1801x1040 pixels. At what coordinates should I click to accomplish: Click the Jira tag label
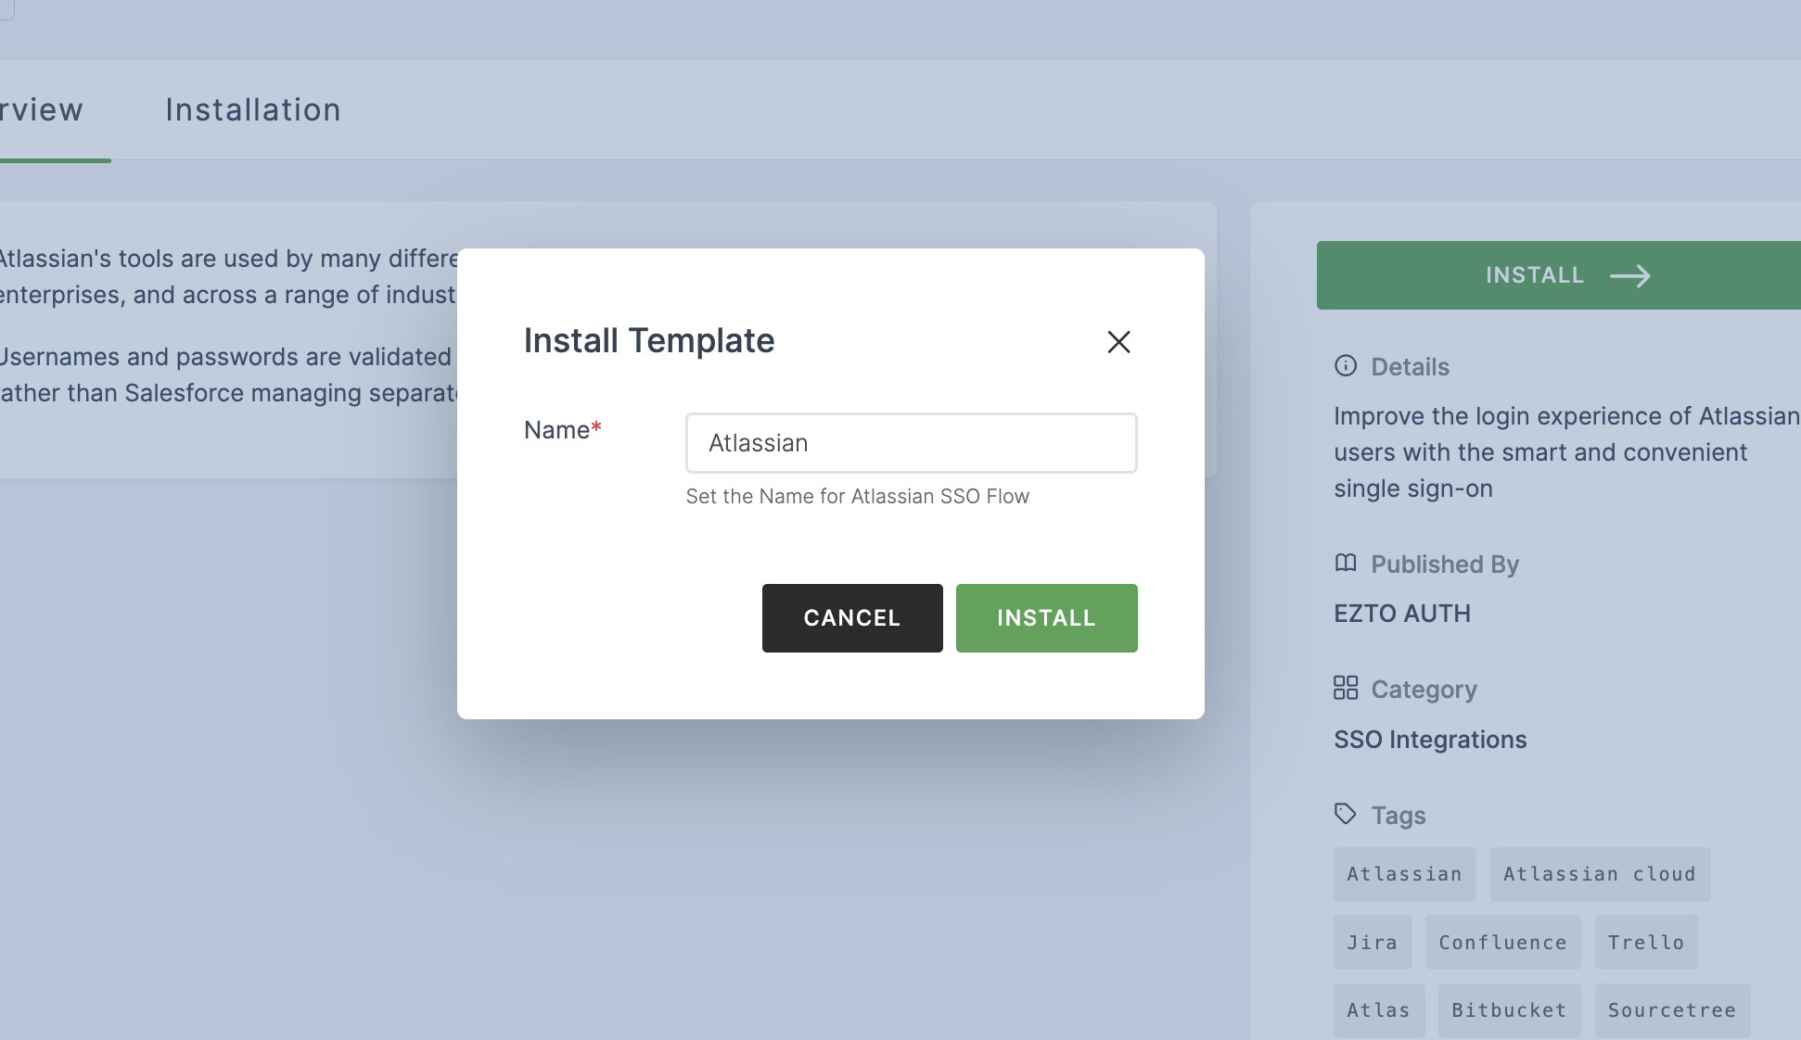1373,941
